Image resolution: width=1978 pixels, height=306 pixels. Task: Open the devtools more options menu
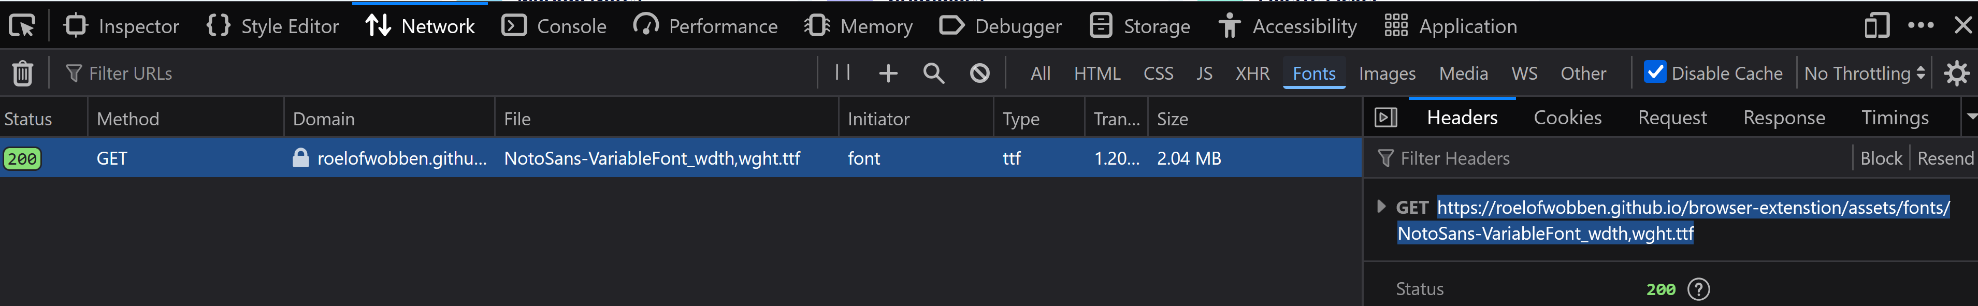click(x=1921, y=25)
